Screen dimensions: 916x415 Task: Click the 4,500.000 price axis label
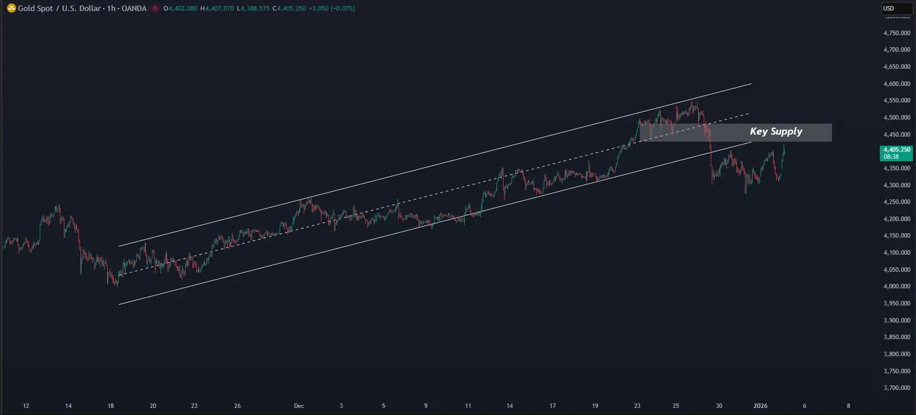pyautogui.click(x=897, y=118)
